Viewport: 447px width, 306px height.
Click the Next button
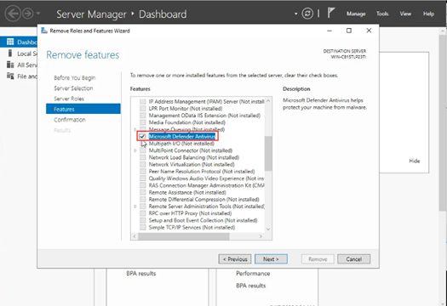click(271, 259)
